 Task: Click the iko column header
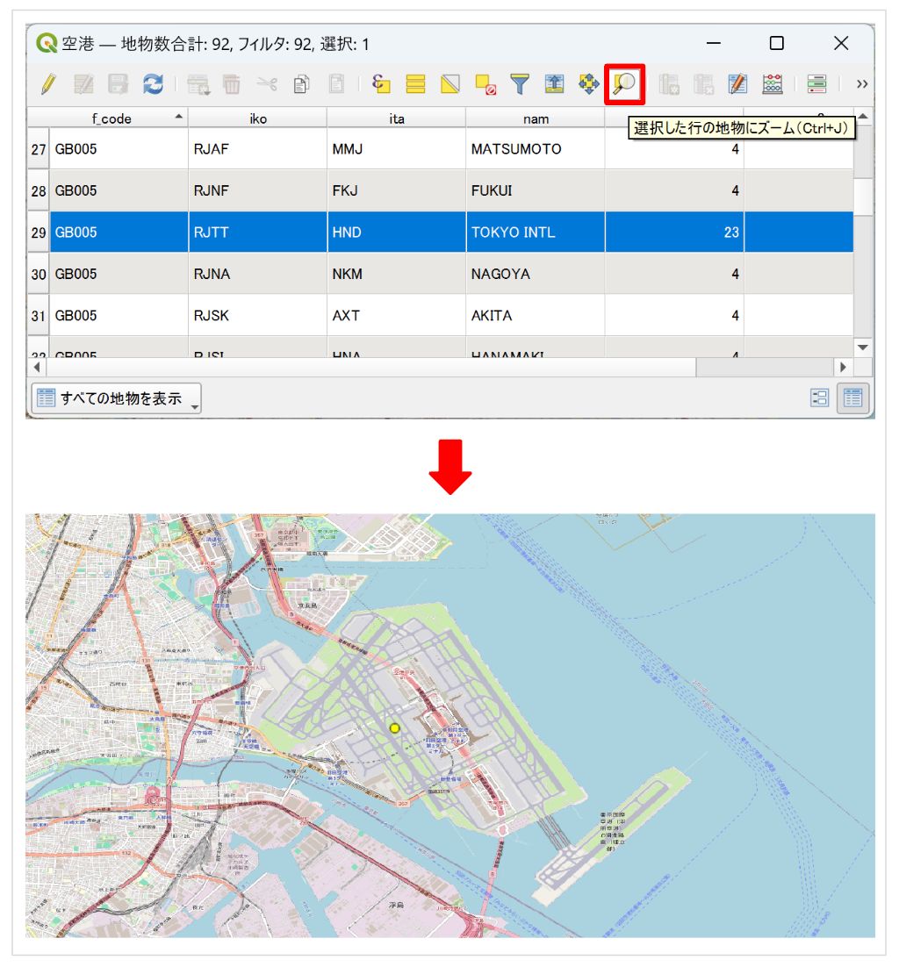point(258,118)
